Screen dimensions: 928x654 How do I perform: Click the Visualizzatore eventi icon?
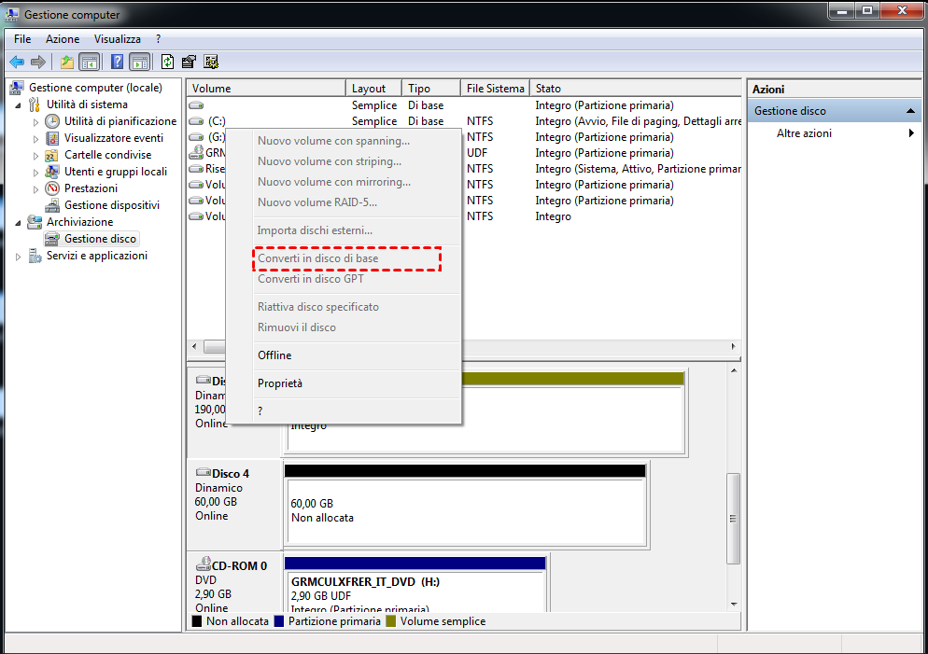point(52,138)
